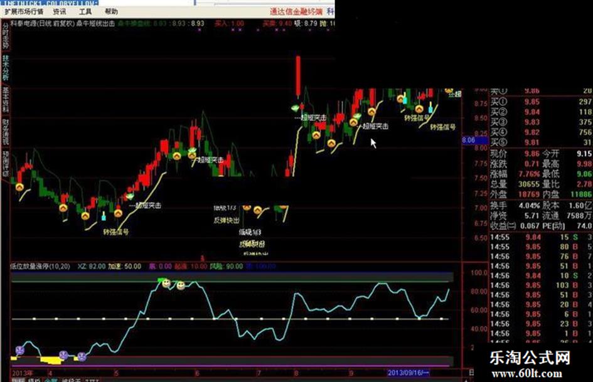Click the 买② bid row at 9.84
Screen dimensions: 593x382
click(541, 112)
